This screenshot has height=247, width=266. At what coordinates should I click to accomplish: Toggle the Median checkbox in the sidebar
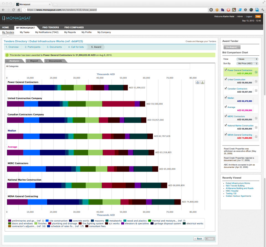pyautogui.click(x=226, y=97)
